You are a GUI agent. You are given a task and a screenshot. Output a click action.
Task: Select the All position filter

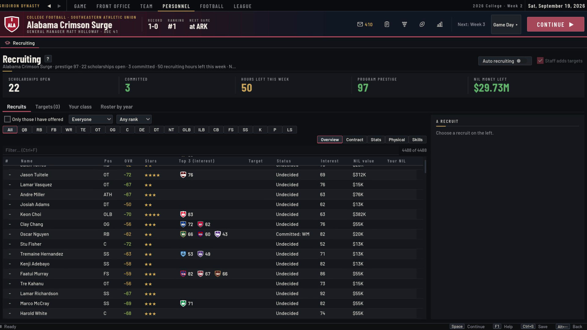10,130
